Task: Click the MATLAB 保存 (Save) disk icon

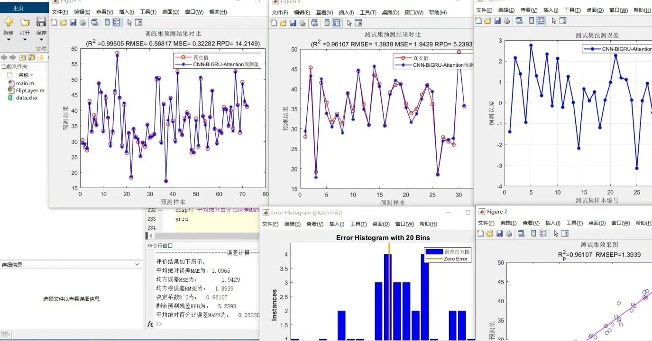Action: click(x=41, y=22)
